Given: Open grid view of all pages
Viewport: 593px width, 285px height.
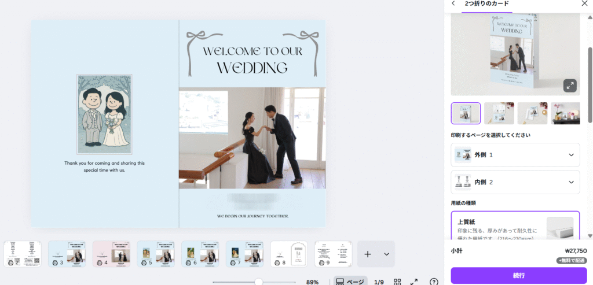Looking at the screenshot, I should pos(397,282).
